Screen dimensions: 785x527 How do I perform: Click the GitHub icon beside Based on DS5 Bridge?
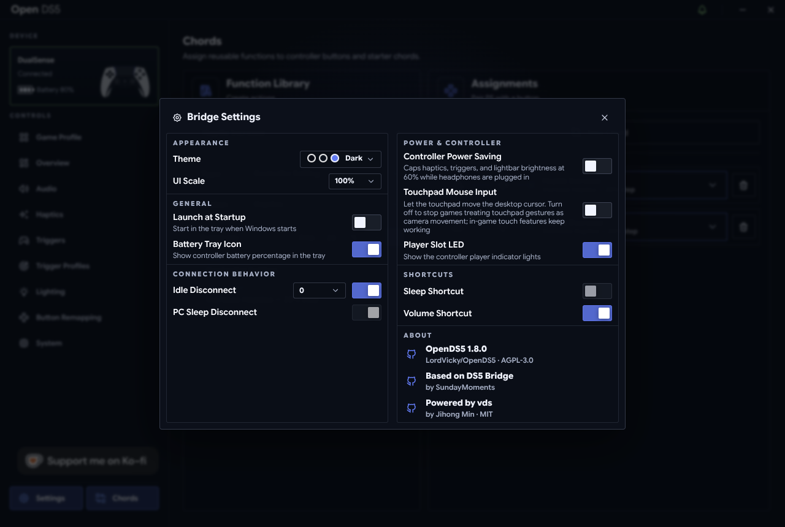click(x=412, y=381)
